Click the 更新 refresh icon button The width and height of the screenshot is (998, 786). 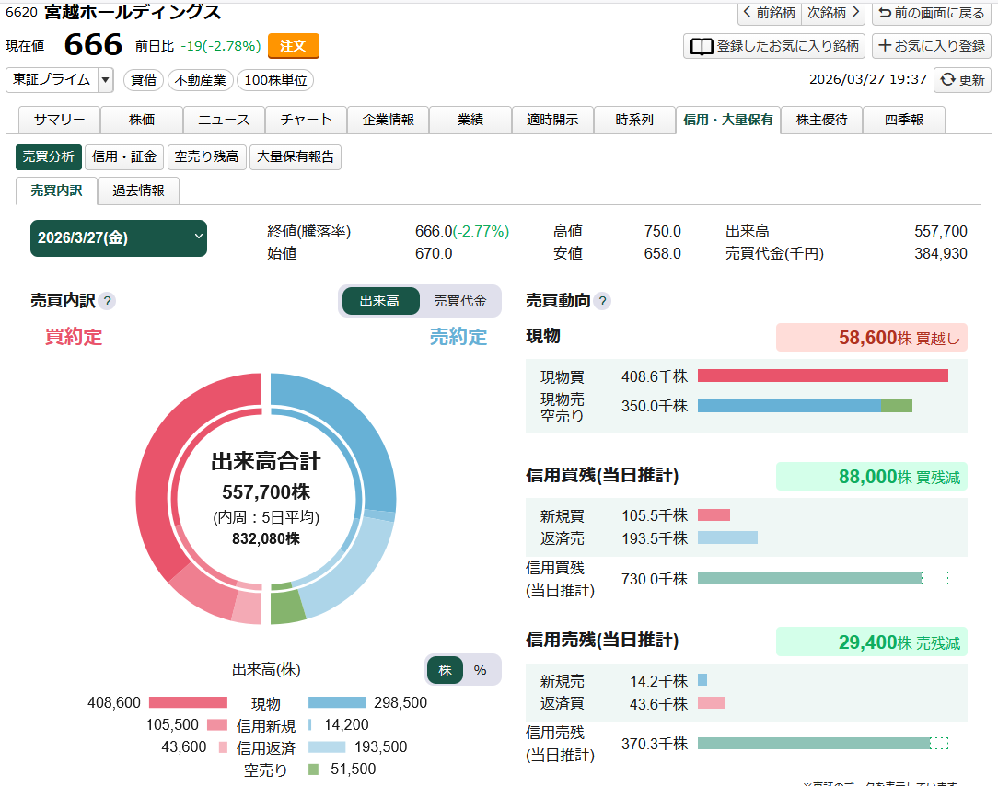(x=962, y=80)
